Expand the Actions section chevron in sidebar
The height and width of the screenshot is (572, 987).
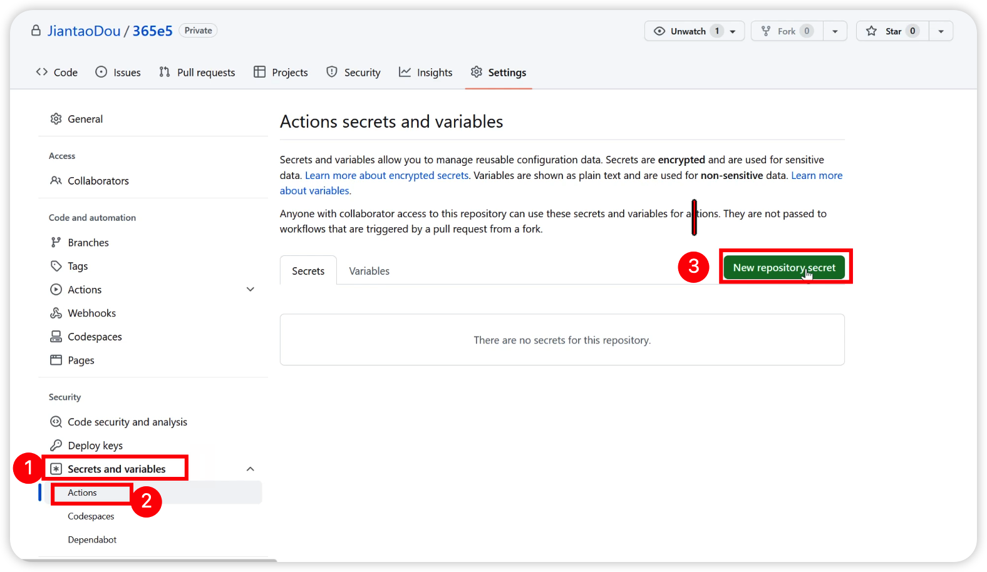(251, 290)
